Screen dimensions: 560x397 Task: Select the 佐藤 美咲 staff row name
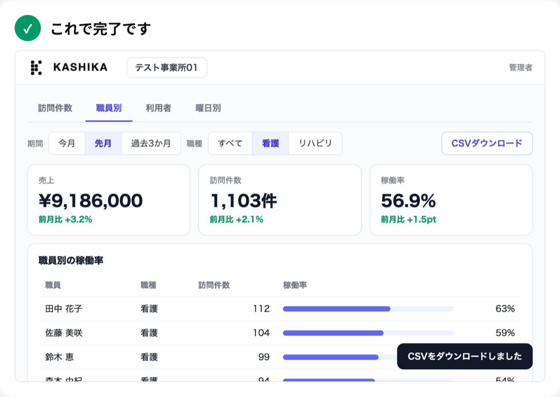coord(64,333)
